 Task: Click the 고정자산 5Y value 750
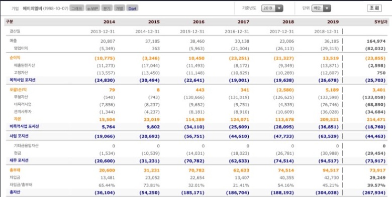[x=381, y=73]
